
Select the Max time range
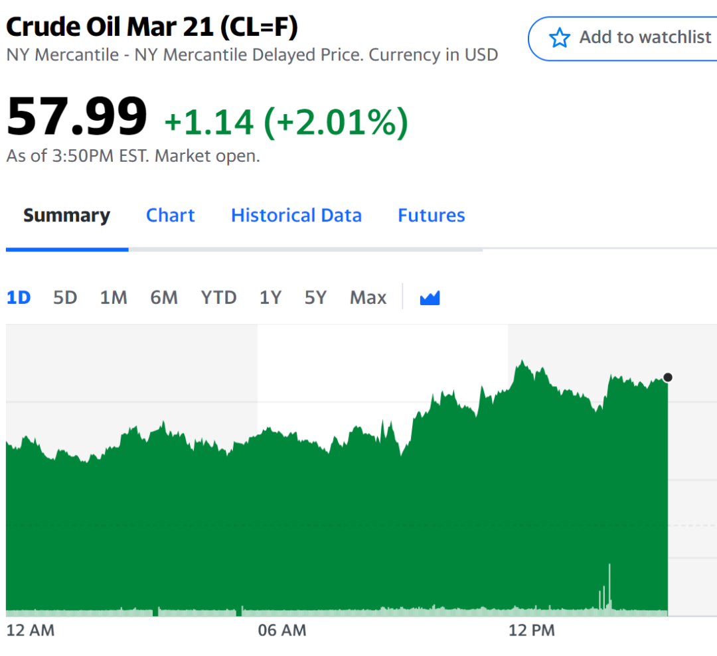[x=368, y=298]
